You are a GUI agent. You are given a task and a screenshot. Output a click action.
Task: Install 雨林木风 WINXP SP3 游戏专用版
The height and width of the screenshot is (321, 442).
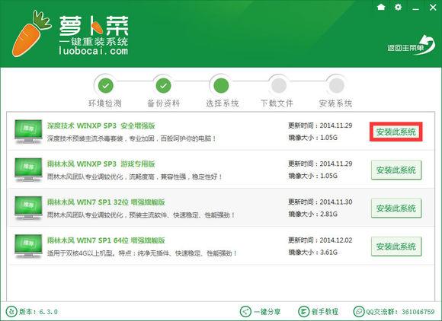click(396, 170)
